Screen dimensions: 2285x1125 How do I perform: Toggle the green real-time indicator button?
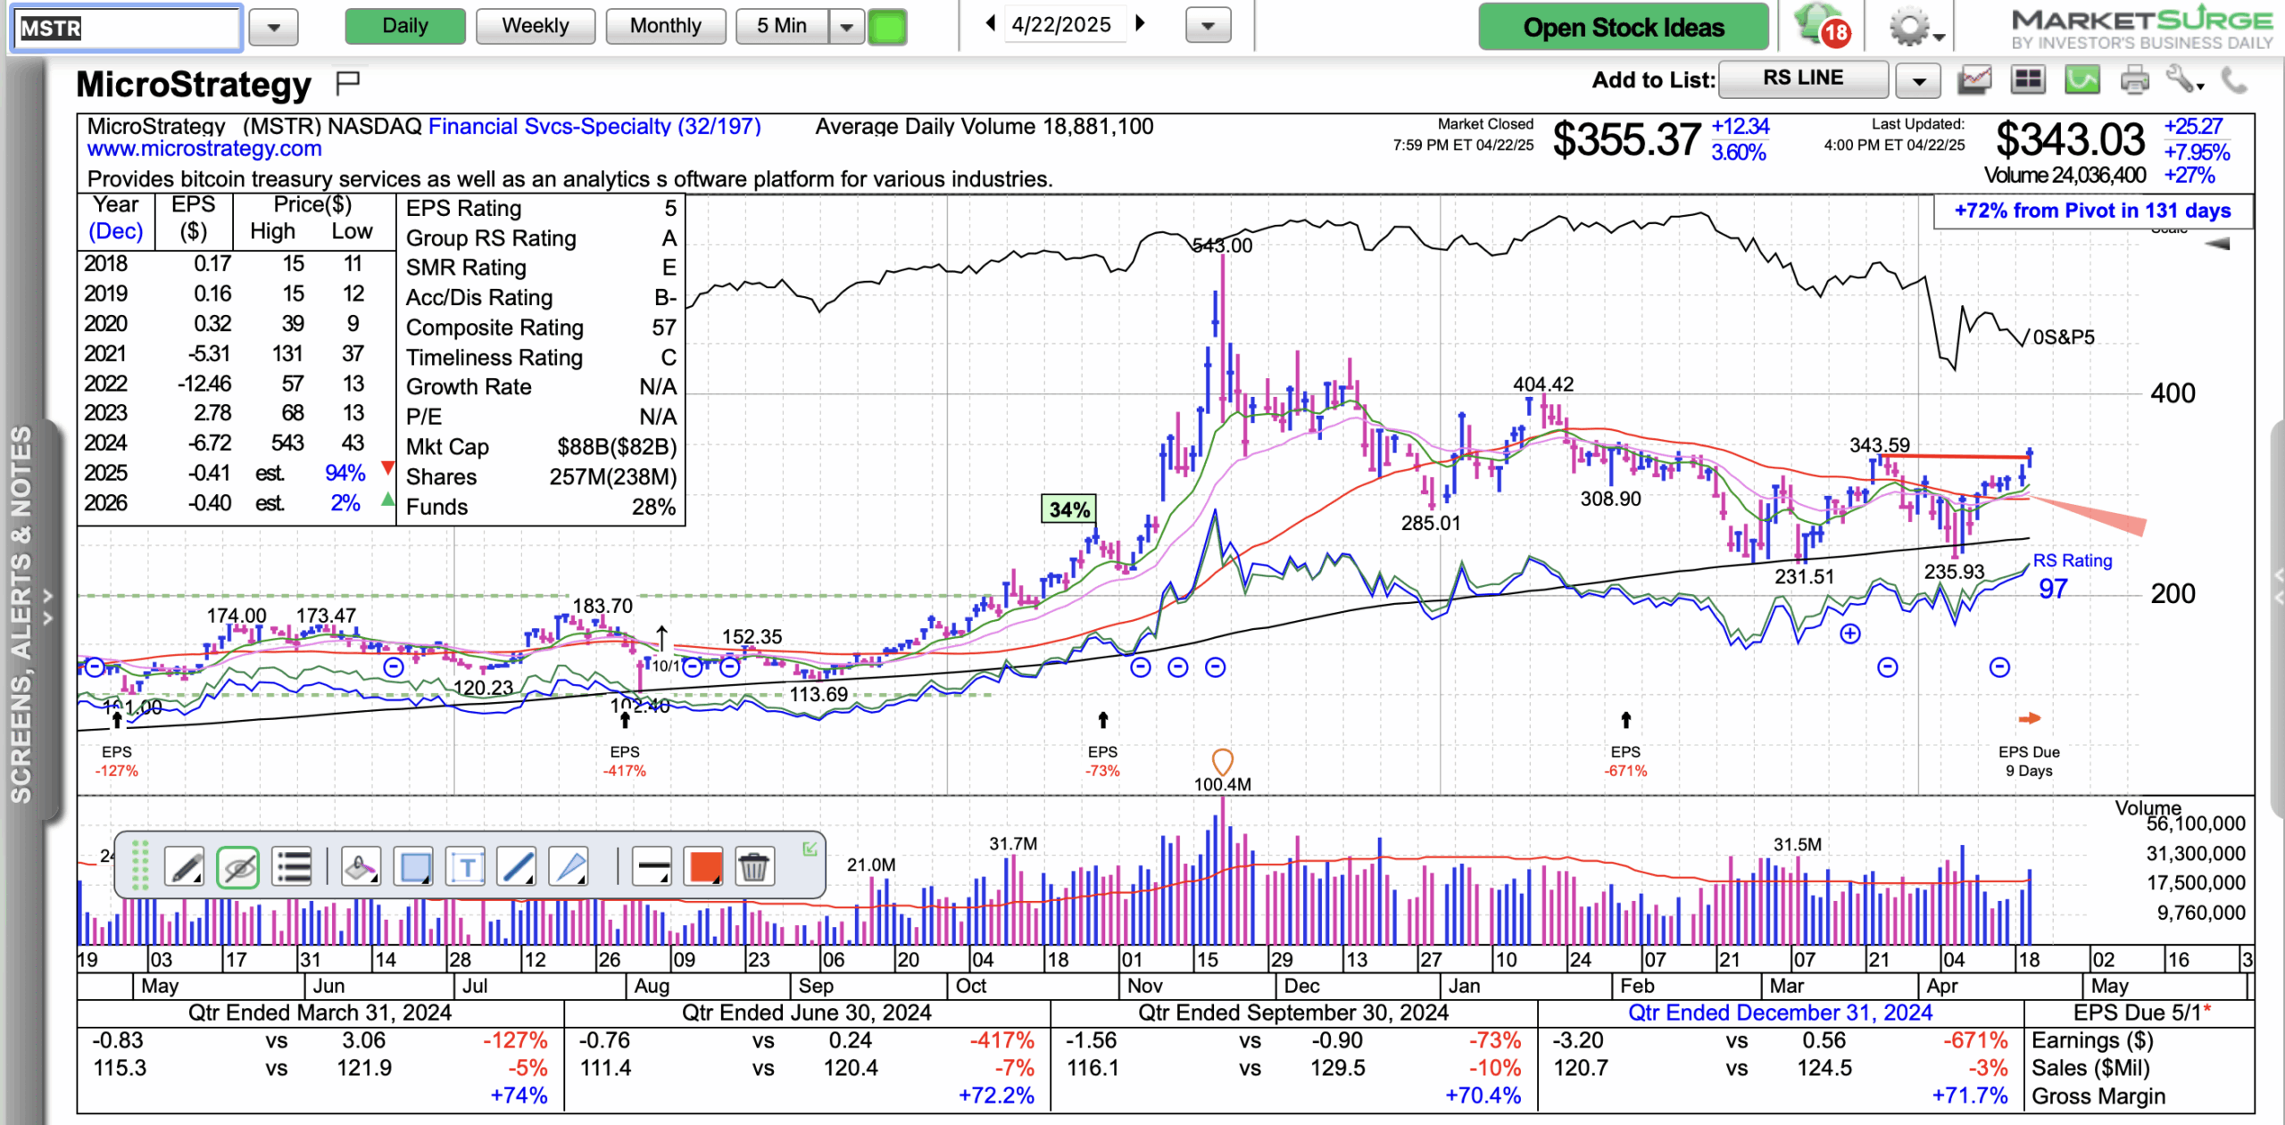[x=887, y=27]
